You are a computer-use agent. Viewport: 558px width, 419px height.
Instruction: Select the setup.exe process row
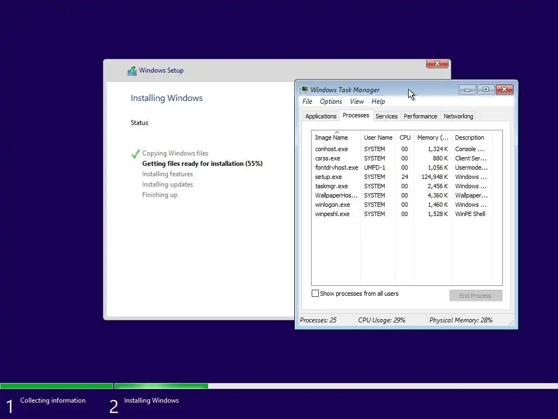click(402, 177)
